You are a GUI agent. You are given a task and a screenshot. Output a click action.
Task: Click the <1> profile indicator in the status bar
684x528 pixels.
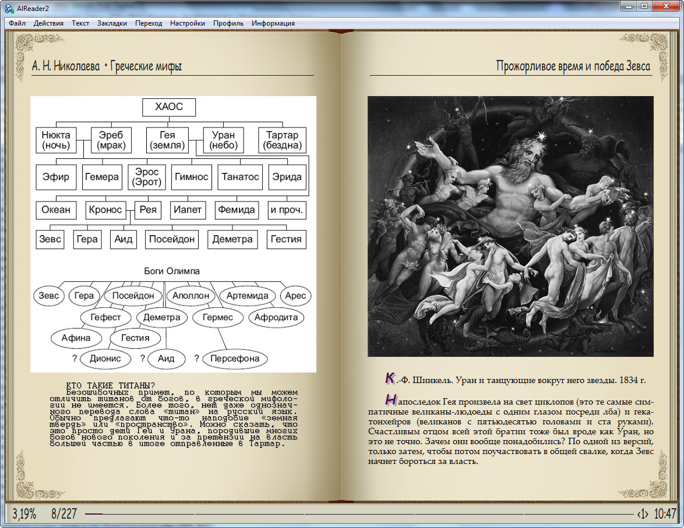pyautogui.click(x=643, y=514)
